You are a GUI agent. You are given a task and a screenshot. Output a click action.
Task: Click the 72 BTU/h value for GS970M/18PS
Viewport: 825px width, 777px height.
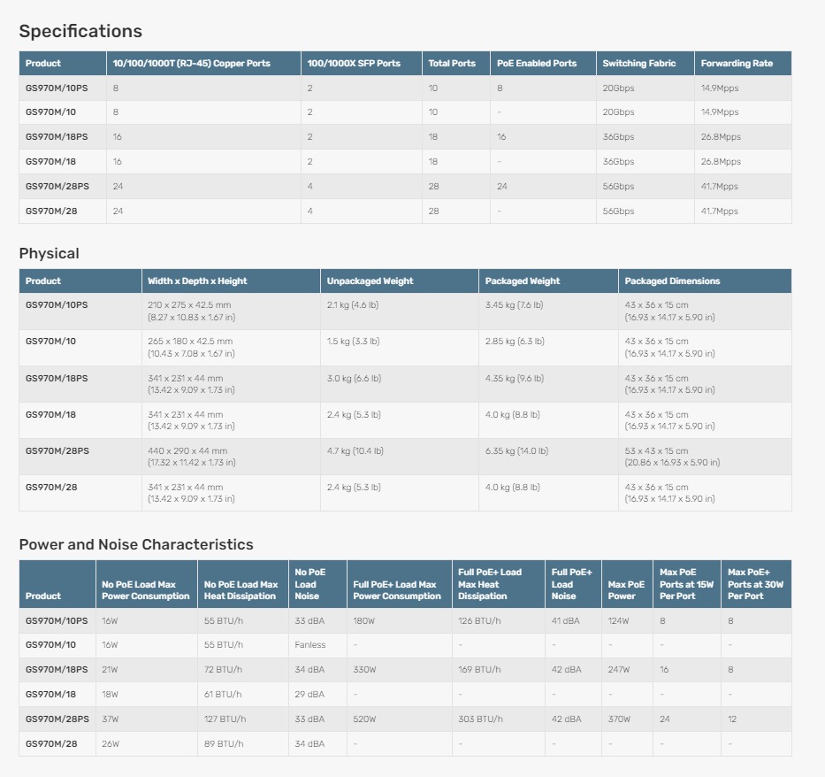[x=223, y=670]
